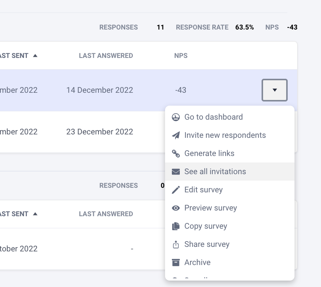
Task: Collapse the survey actions dropdown button
Action: (274, 90)
